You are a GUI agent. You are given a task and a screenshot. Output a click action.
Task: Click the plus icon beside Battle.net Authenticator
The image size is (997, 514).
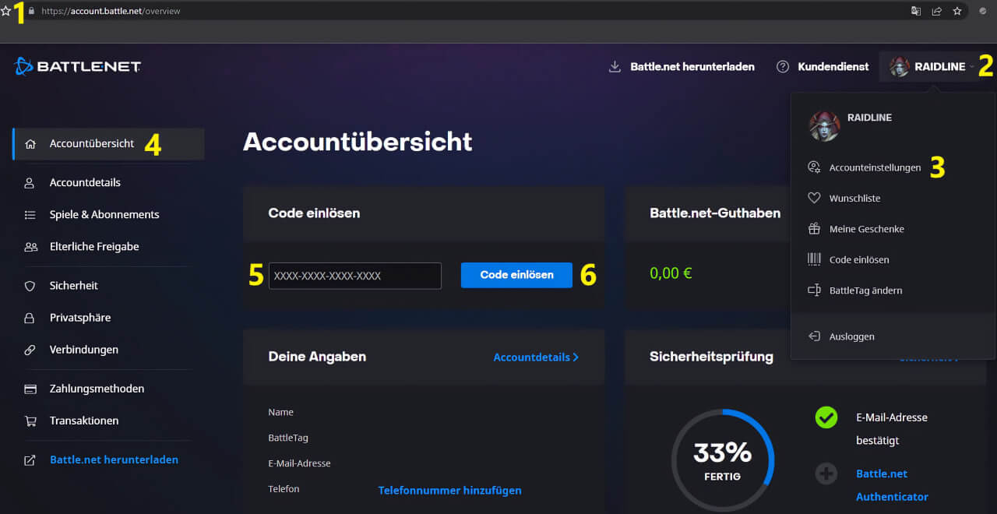click(826, 474)
